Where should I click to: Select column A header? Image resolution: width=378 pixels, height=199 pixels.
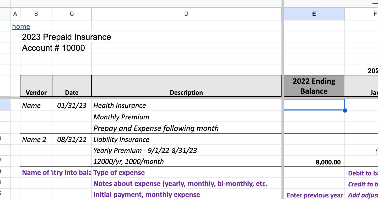[15, 14]
